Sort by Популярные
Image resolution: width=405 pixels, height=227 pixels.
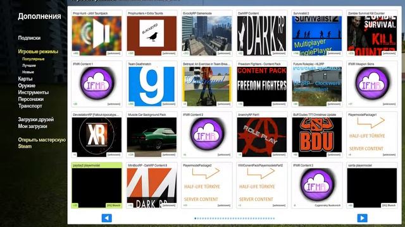pyautogui.click(x=34, y=59)
